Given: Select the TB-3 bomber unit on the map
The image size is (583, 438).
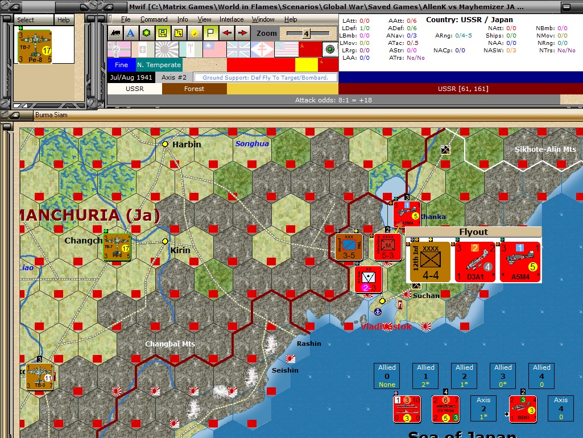Looking at the screenshot, I should (x=40, y=376).
